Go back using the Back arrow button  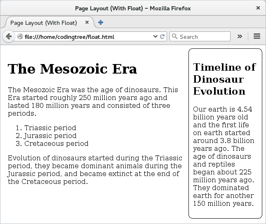click(x=9, y=36)
